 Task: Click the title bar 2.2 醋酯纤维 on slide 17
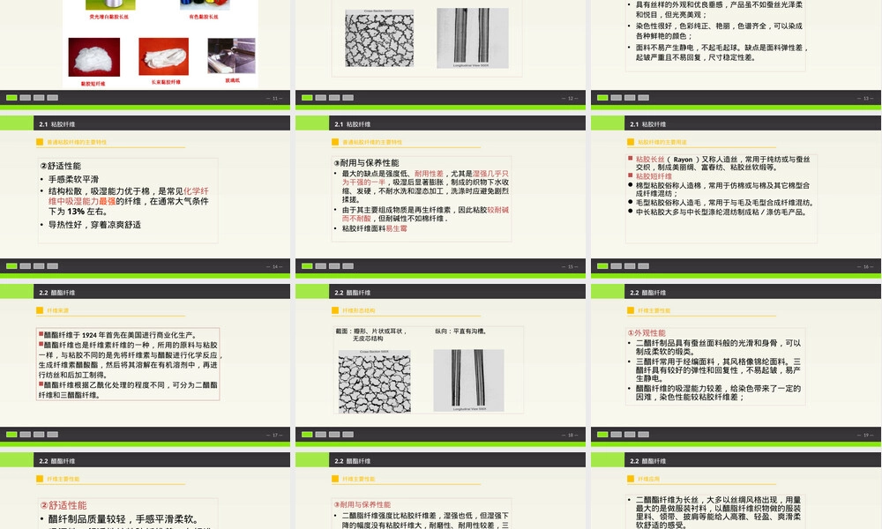pos(162,292)
